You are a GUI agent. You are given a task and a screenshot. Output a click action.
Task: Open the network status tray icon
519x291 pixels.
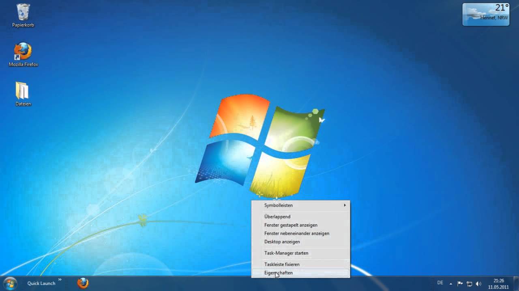(x=469, y=284)
